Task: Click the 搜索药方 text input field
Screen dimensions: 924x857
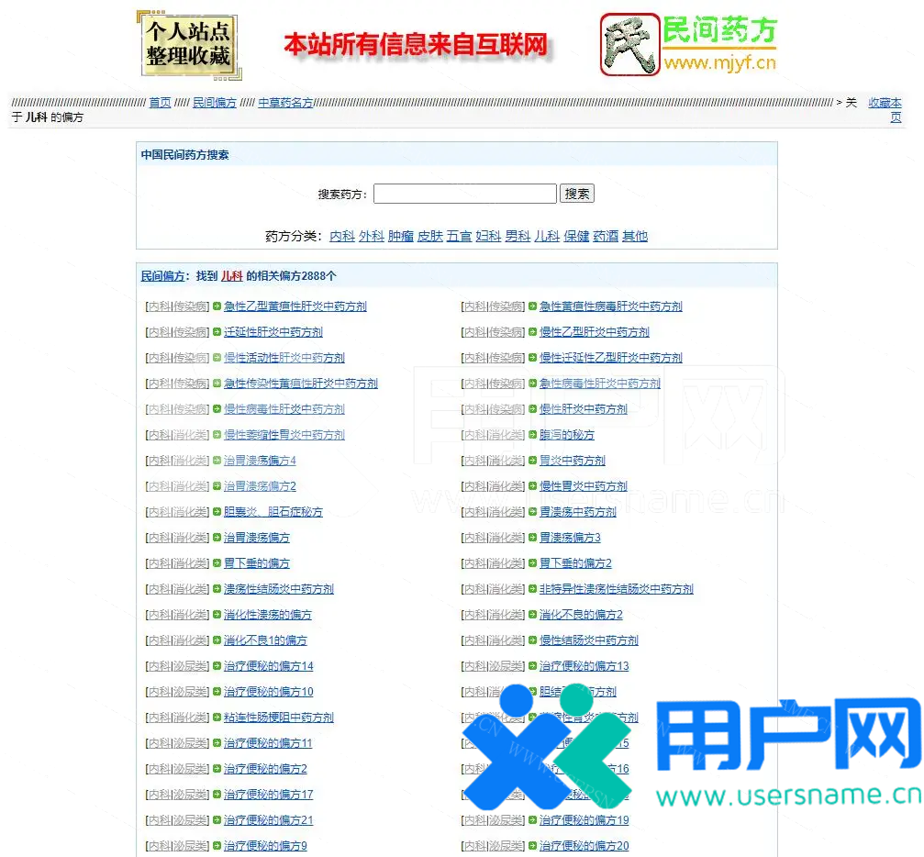Action: click(x=464, y=194)
